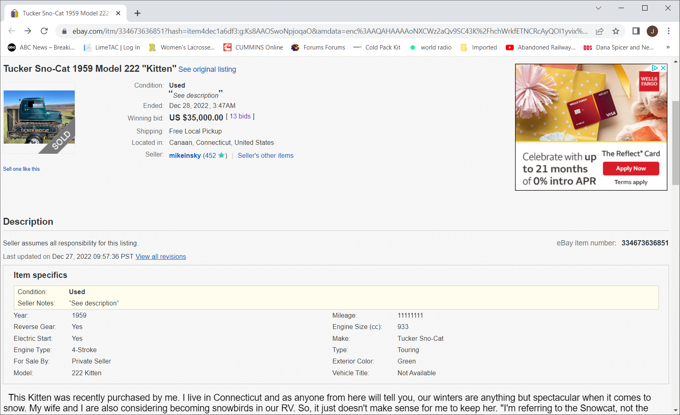Open the Chrome three-dot menu
680x415 pixels.
[669, 31]
